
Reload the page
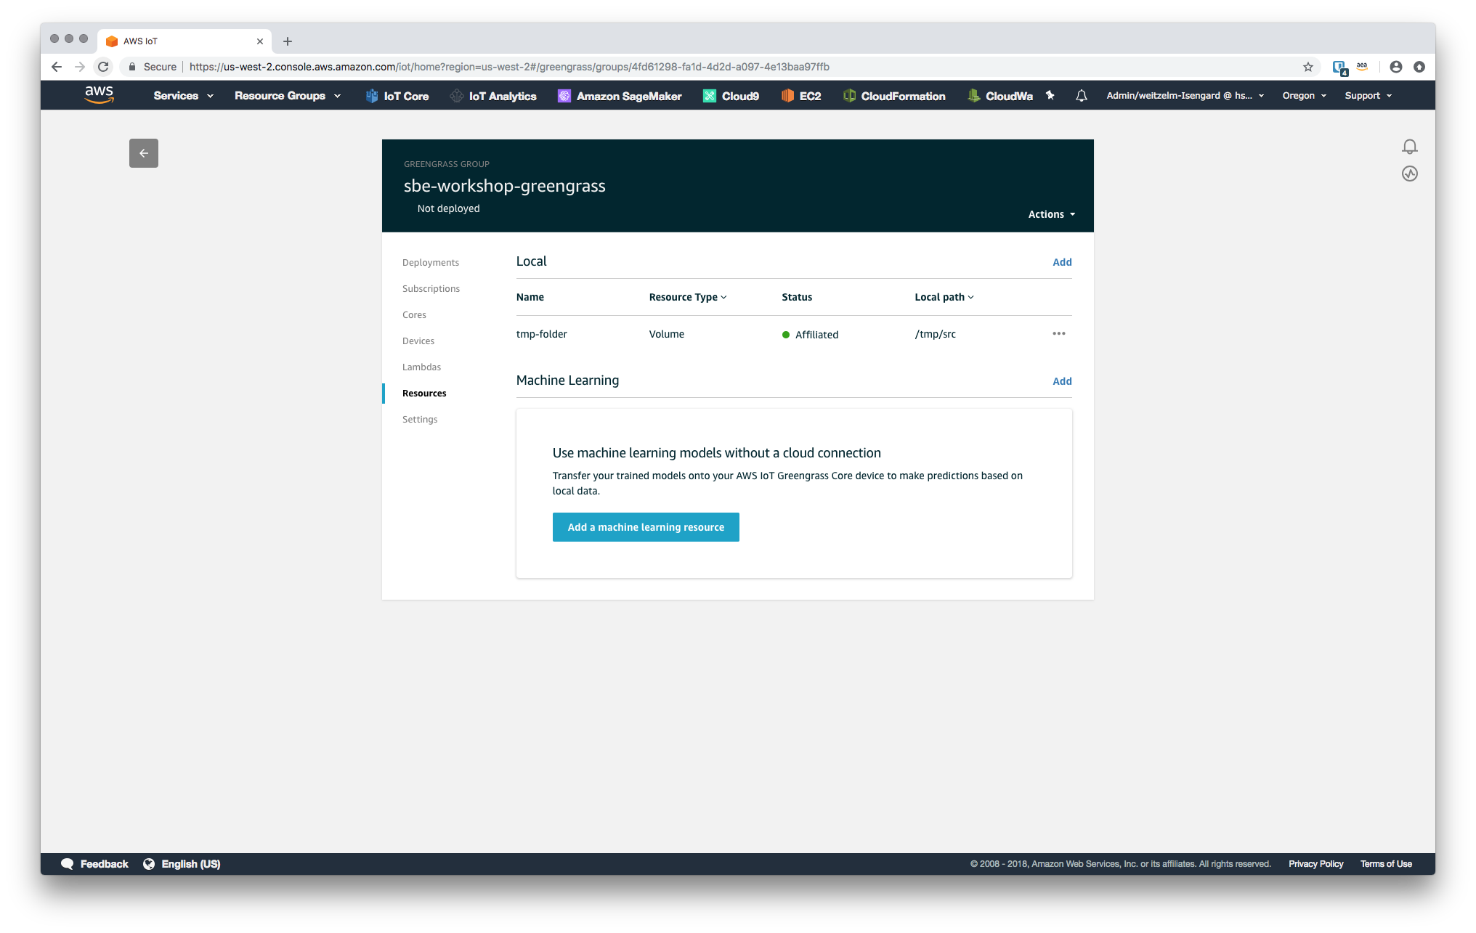[x=103, y=67]
